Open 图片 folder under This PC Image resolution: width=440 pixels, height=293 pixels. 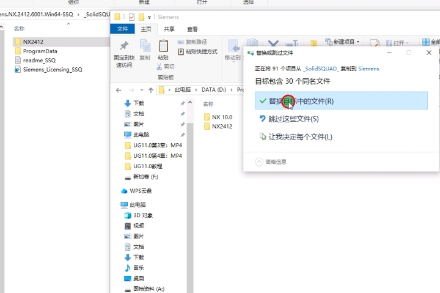134,236
